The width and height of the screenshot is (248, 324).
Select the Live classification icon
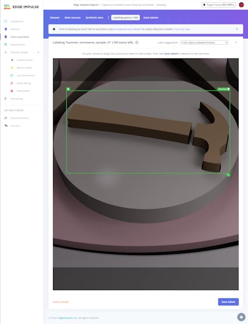click(x=12, y=75)
